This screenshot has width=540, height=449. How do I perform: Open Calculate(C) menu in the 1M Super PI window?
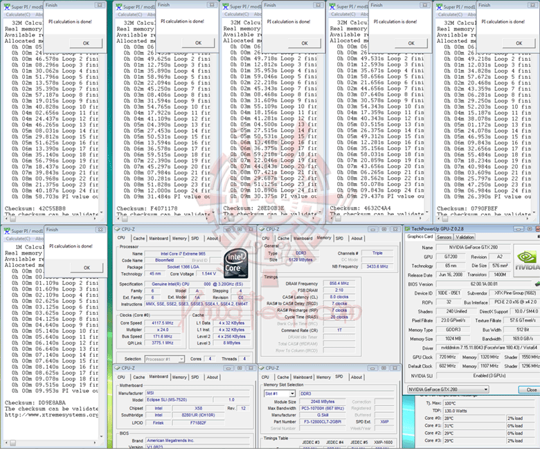tap(18, 239)
